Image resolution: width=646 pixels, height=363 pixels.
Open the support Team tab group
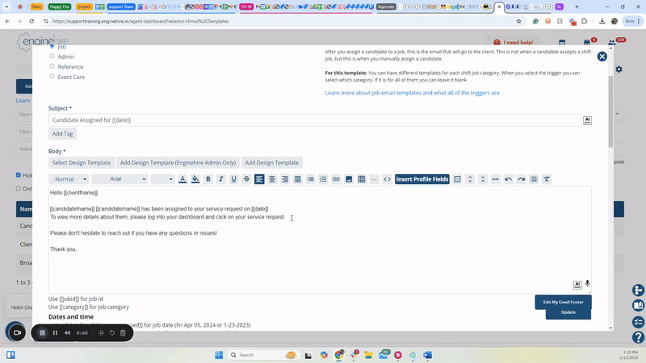pyautogui.click(x=121, y=6)
